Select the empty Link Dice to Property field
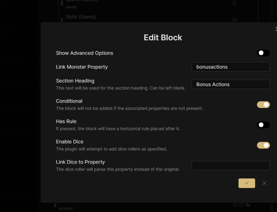The image size is (277, 212). [230, 165]
